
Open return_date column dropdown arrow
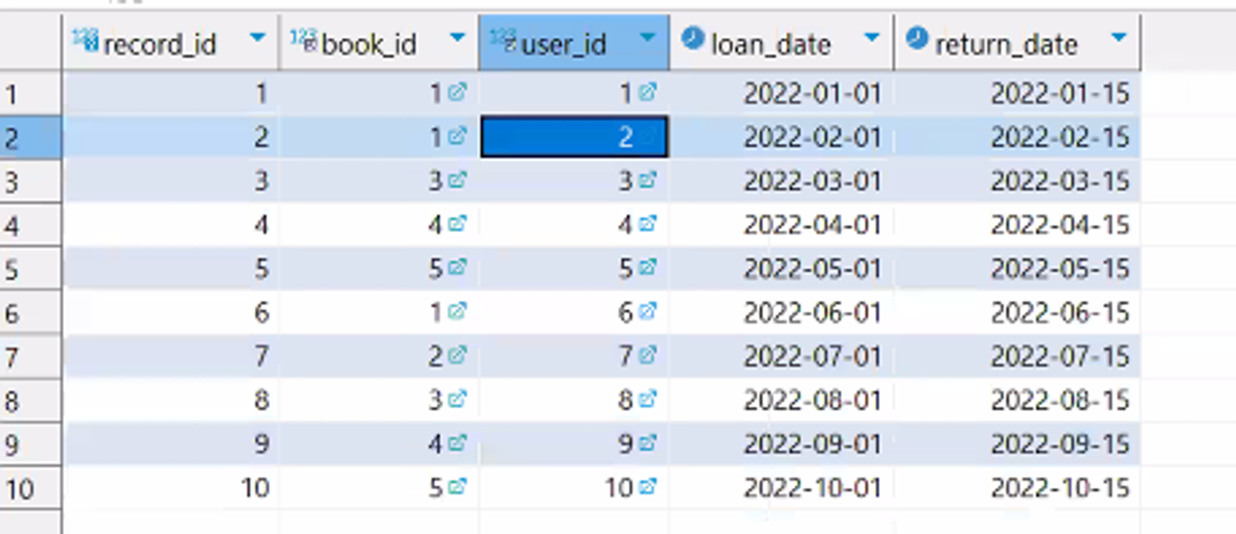[1118, 38]
